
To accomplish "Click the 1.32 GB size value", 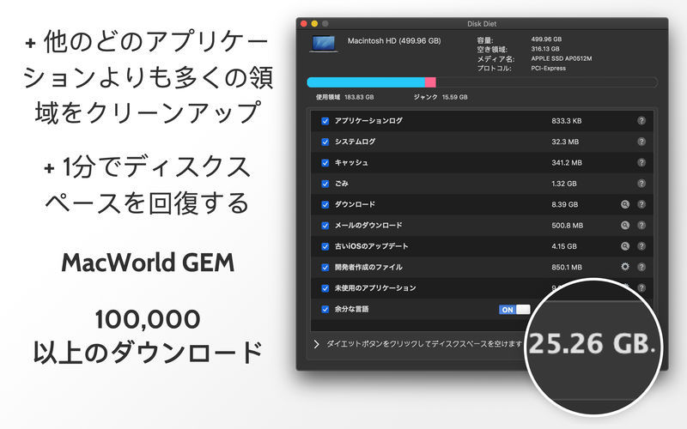I will point(564,184).
